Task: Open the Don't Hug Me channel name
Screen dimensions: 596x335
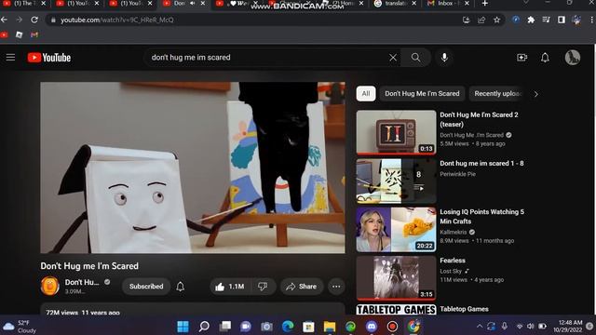Action: (82, 282)
